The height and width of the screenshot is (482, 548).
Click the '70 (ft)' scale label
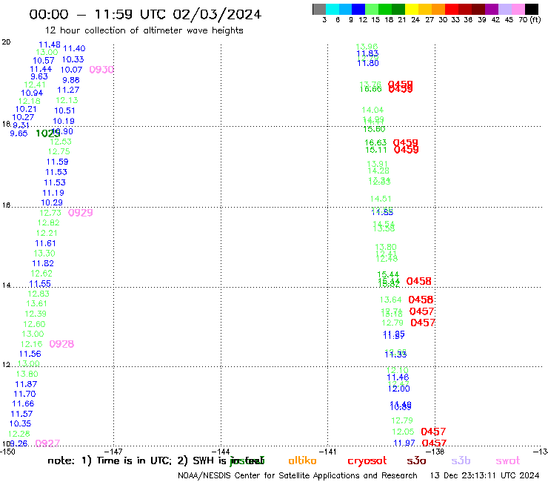click(x=529, y=19)
